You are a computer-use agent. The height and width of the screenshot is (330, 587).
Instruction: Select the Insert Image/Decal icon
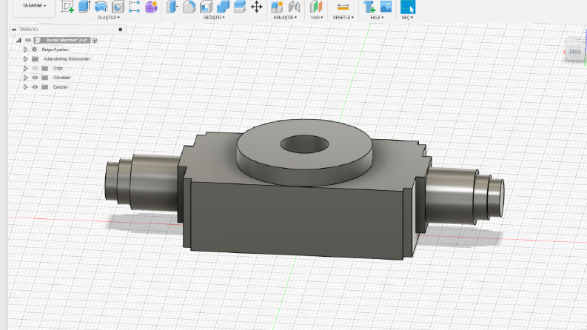[386, 7]
